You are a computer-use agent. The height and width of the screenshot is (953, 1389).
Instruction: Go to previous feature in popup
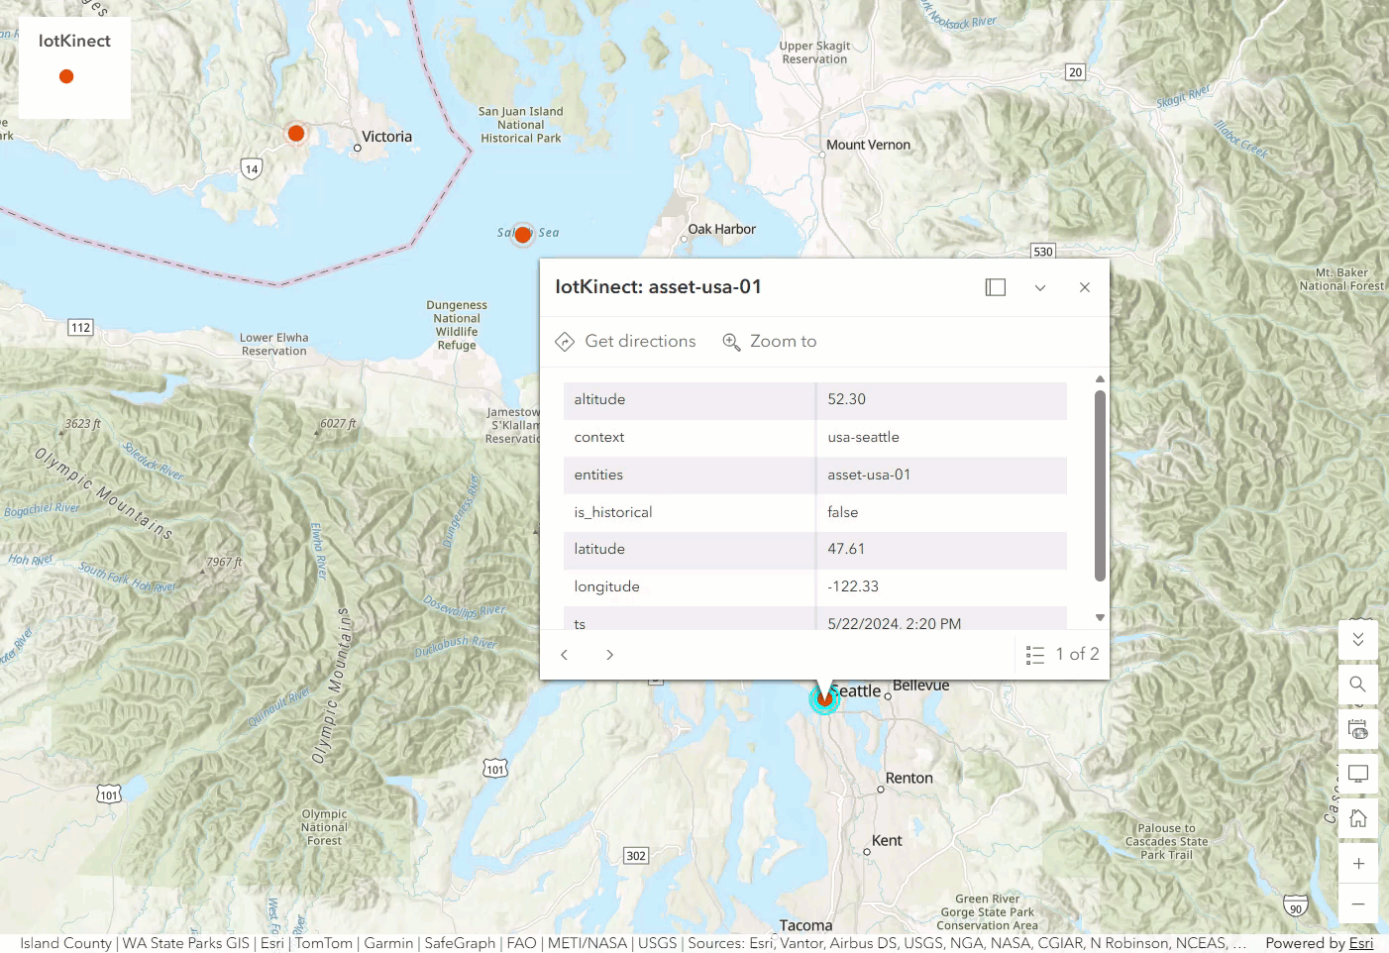coord(565,655)
